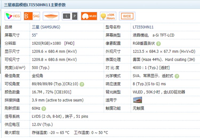
Task: Click the 1920(RGB)×1080 [FHD] resolution value
Action: coord(53,43)
